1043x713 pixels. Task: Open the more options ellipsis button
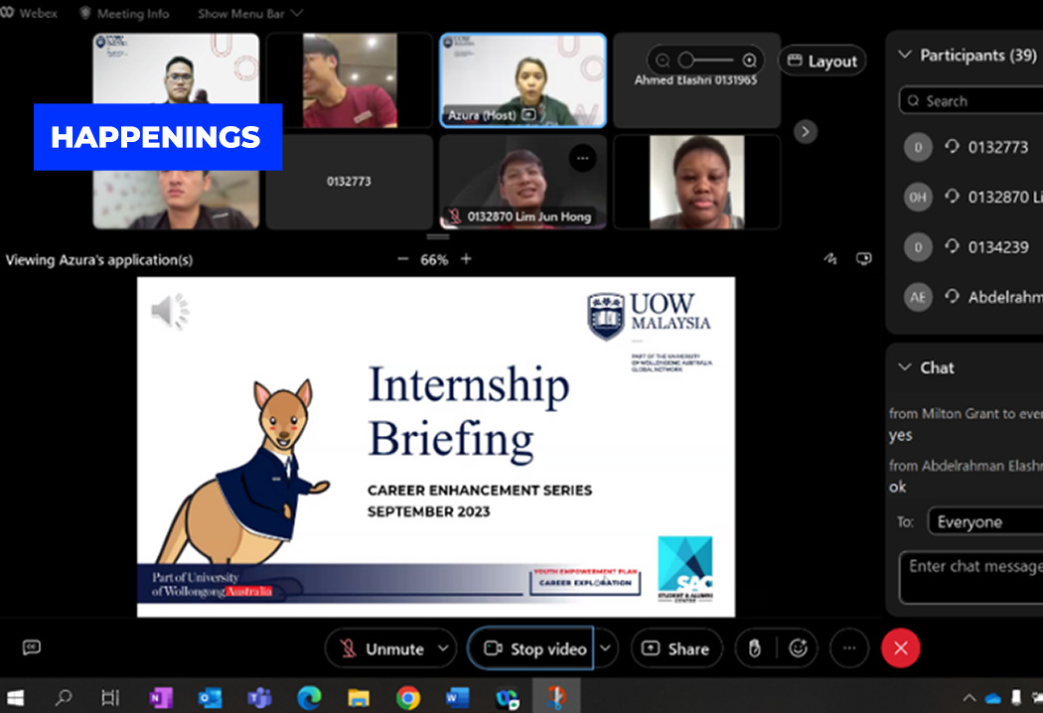click(x=848, y=648)
